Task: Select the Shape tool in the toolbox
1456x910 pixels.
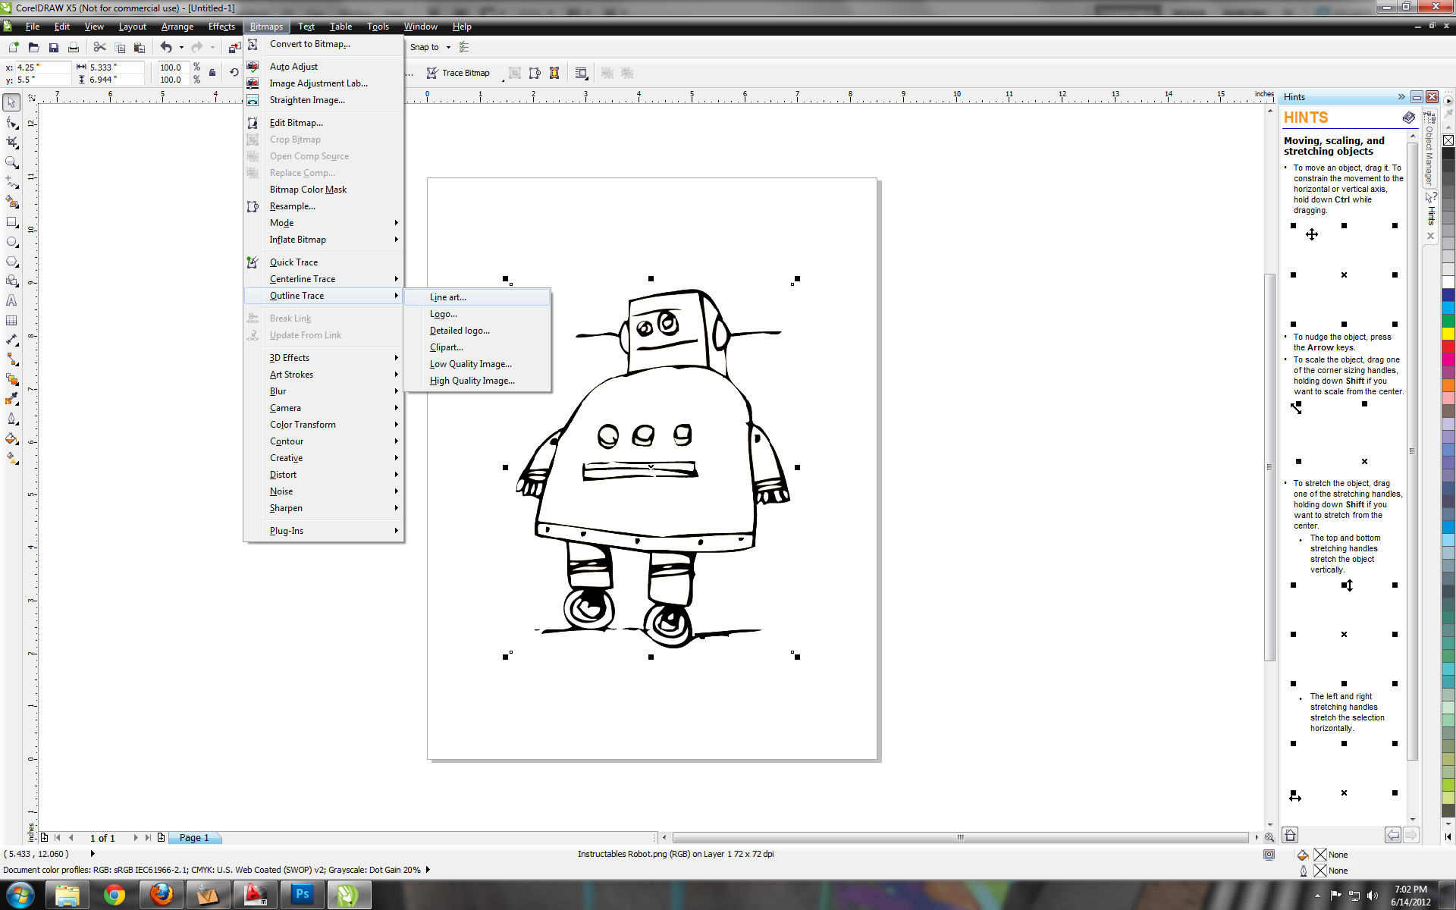Action: [x=11, y=122]
